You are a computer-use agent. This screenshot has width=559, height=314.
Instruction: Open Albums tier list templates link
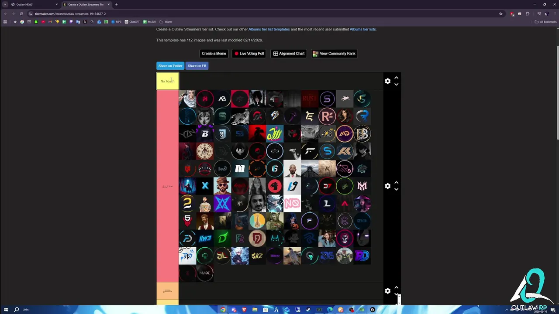(269, 29)
